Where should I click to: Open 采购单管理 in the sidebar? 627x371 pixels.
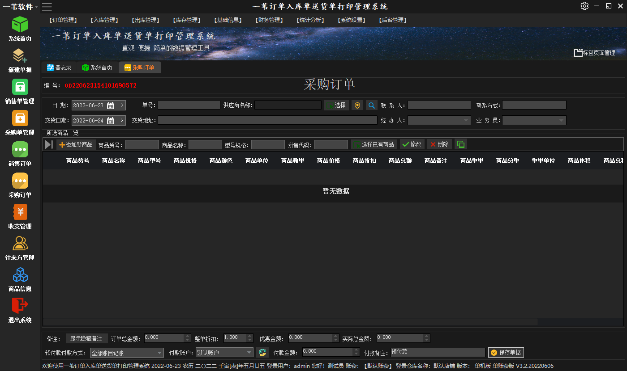tap(20, 123)
